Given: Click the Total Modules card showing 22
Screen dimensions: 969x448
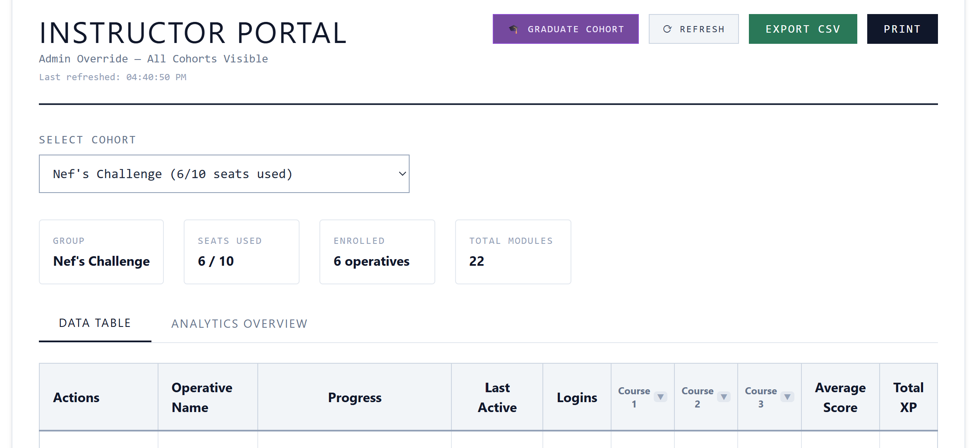Looking at the screenshot, I should tap(513, 252).
